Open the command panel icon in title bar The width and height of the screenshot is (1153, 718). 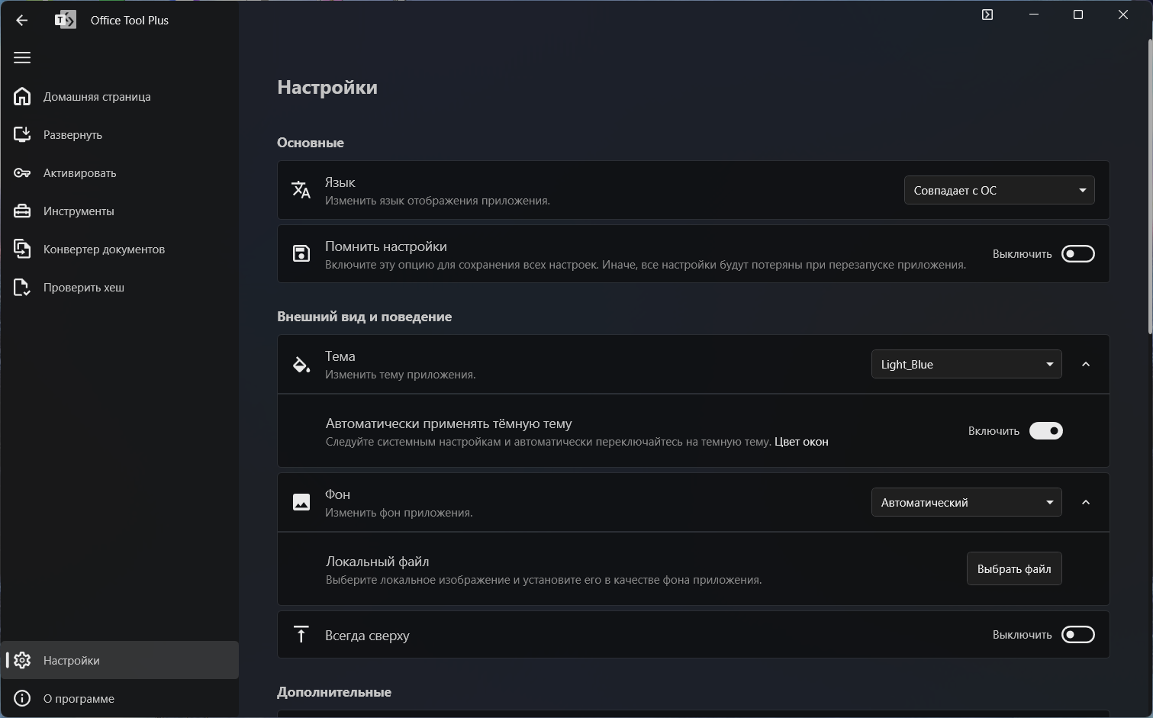click(987, 14)
